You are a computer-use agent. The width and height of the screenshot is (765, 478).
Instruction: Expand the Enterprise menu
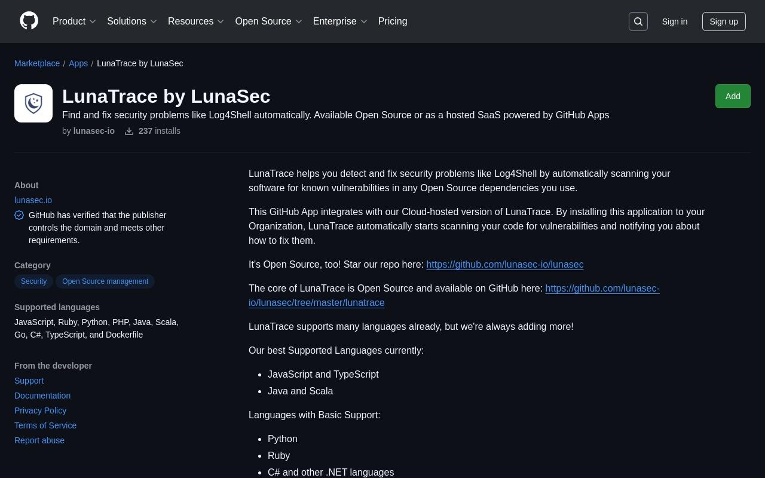pyautogui.click(x=340, y=22)
